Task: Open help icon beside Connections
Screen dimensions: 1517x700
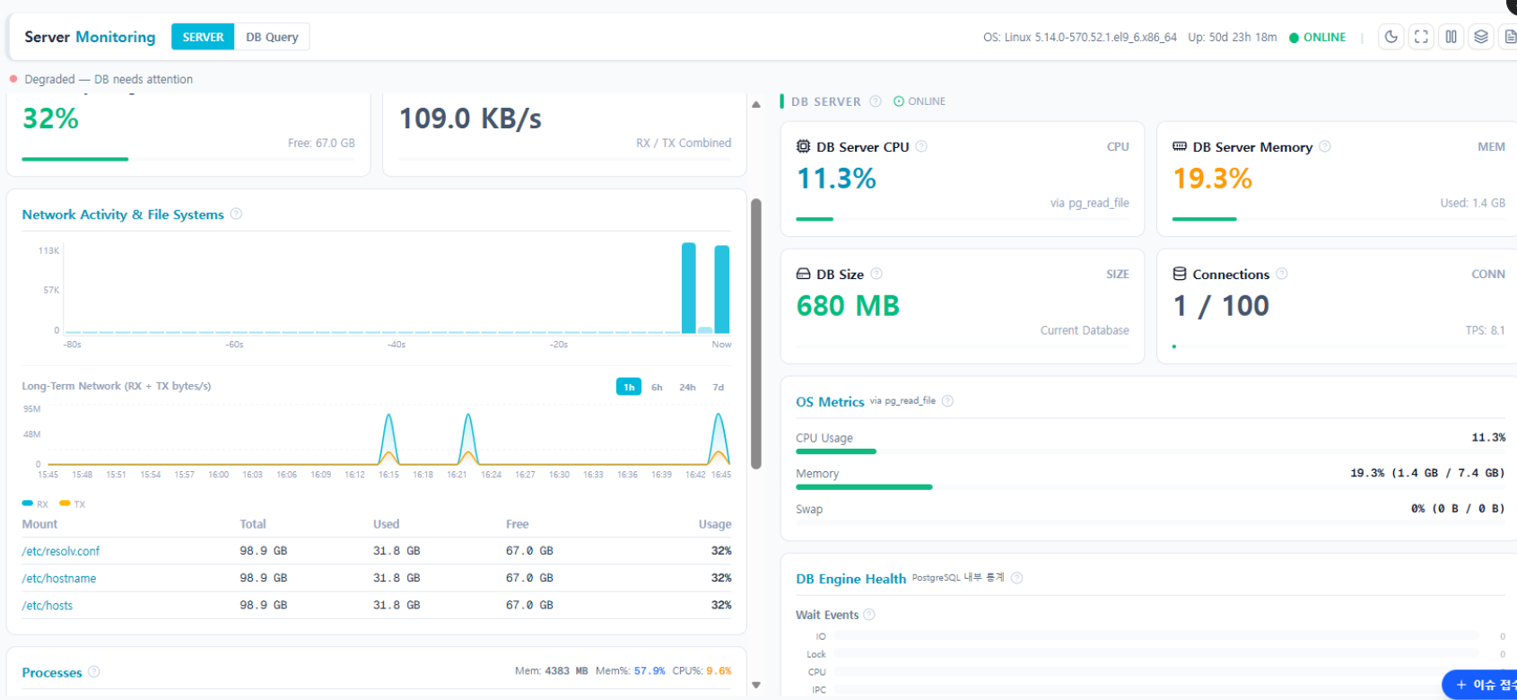Action: pyautogui.click(x=1282, y=274)
